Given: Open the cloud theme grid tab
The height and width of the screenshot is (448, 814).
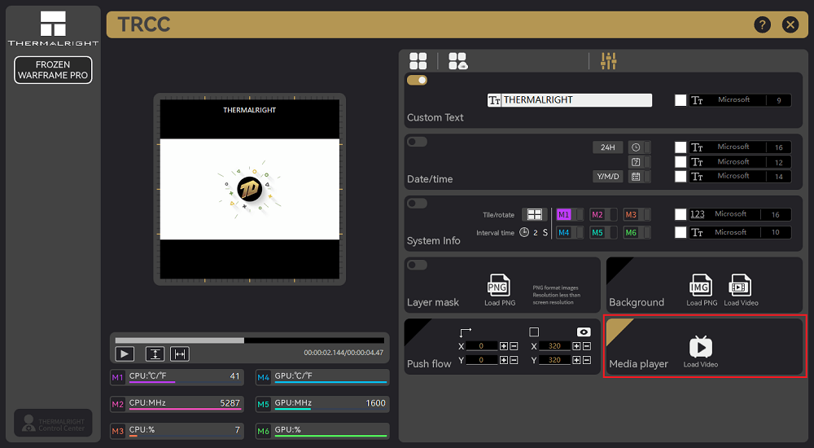Looking at the screenshot, I should 457,61.
